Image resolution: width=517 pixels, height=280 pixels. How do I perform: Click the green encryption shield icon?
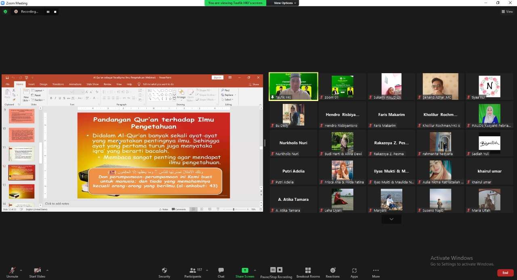[5, 12]
